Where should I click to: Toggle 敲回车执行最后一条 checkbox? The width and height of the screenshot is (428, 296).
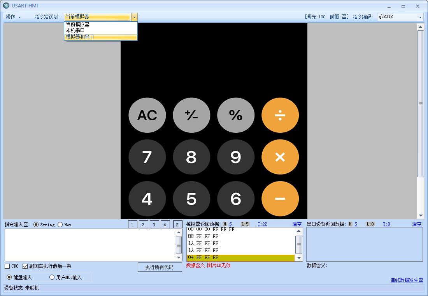tap(25, 266)
